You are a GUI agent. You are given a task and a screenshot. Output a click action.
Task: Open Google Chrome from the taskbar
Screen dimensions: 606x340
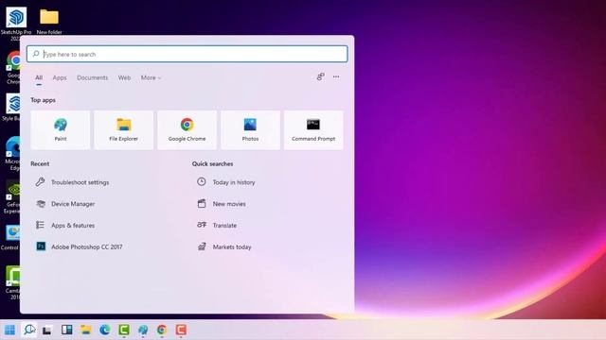pyautogui.click(x=162, y=330)
